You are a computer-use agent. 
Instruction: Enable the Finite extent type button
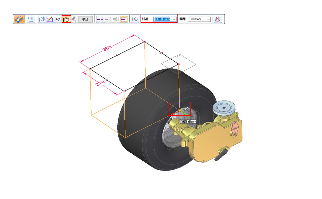coord(124,19)
